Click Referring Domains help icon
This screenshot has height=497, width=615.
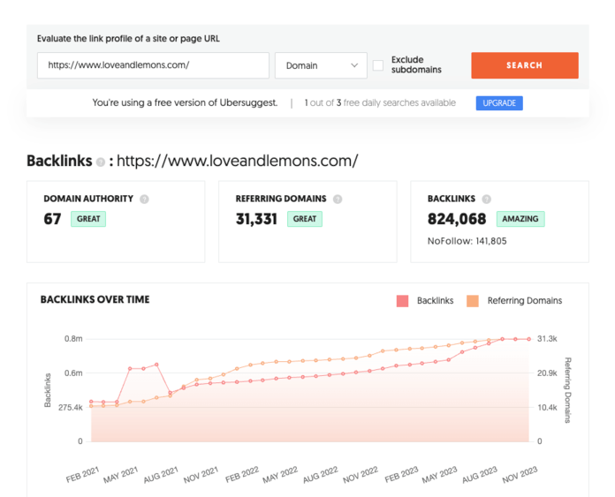point(338,200)
